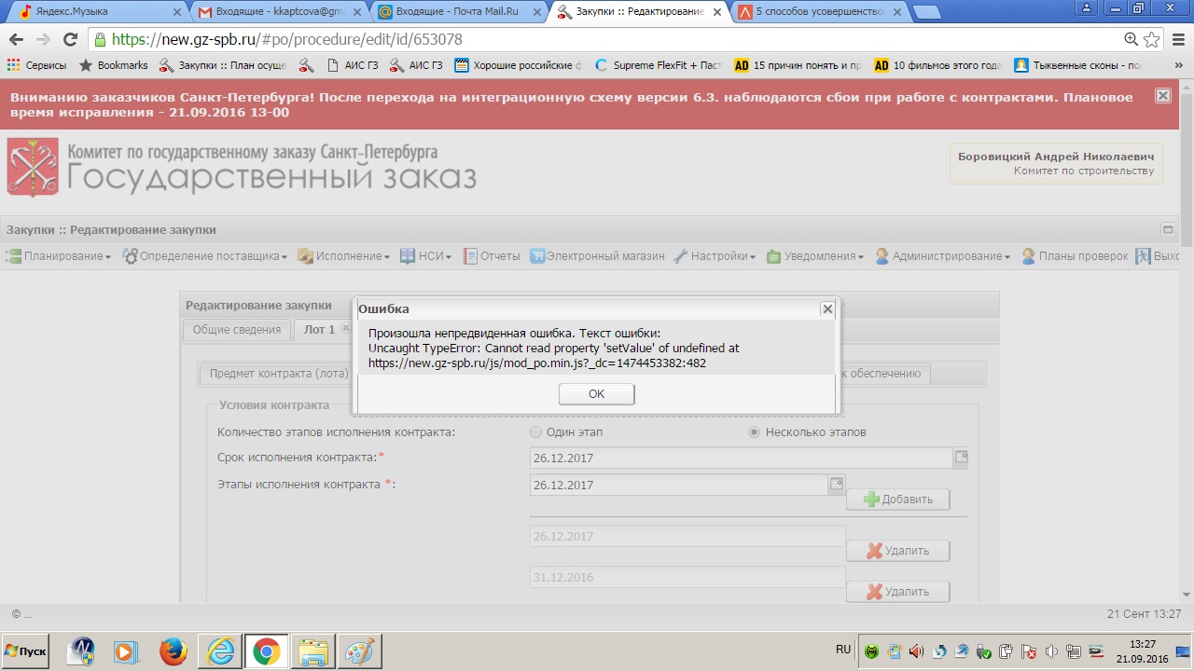Click the Этапы исполнения контракта date field

click(678, 485)
